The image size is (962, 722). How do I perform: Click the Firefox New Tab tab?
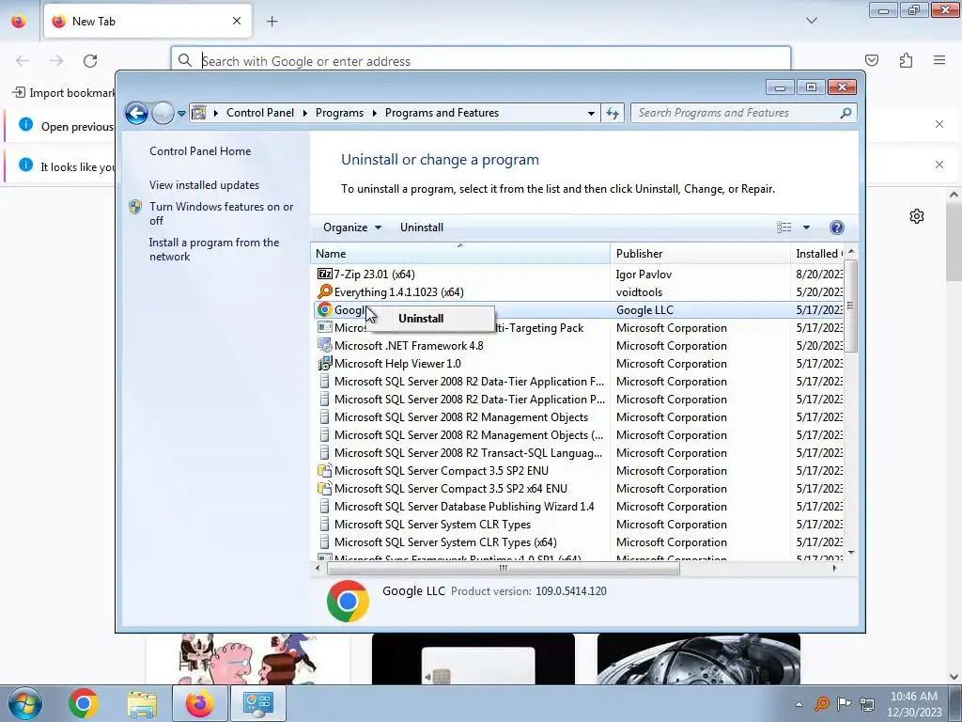pyautogui.click(x=147, y=21)
